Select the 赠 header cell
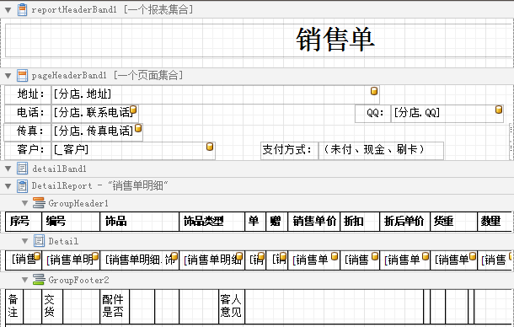 tap(276, 222)
